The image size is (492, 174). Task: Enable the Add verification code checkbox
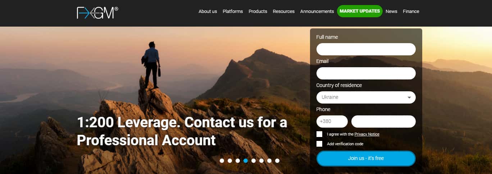[x=319, y=144]
